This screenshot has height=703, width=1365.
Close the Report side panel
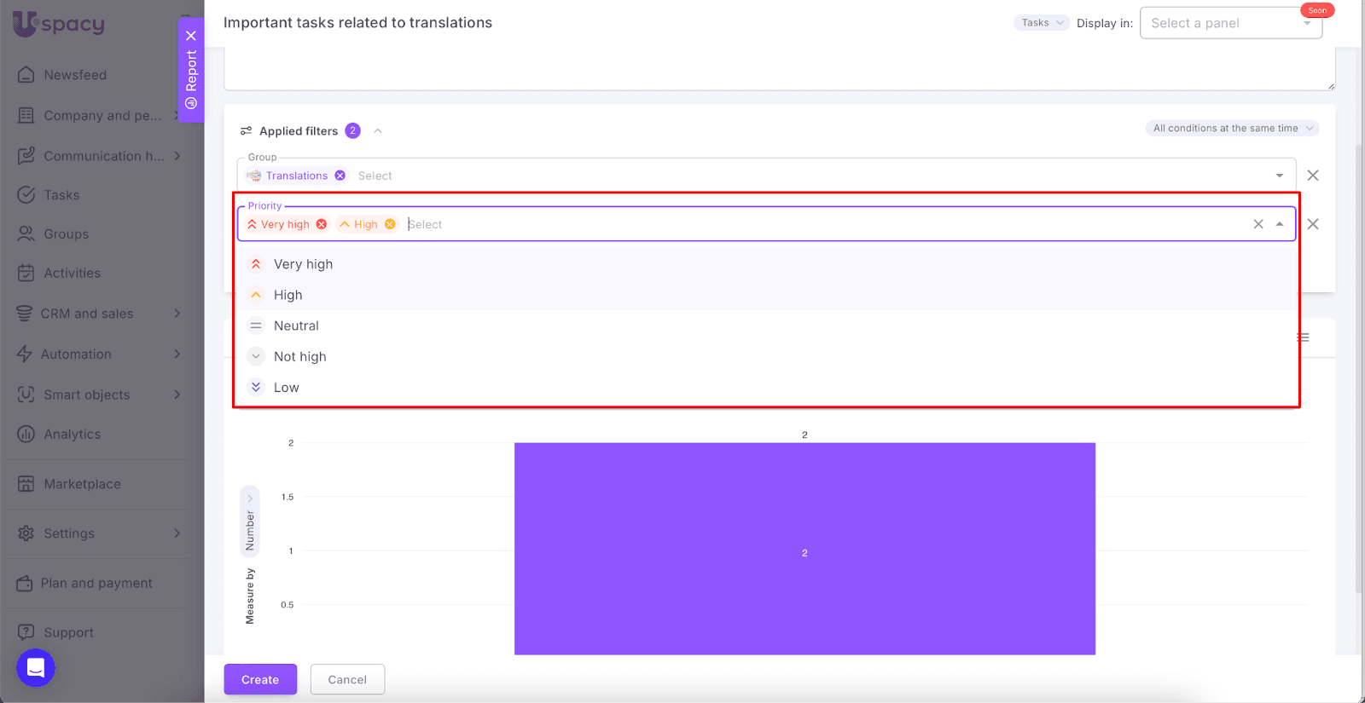point(191,36)
